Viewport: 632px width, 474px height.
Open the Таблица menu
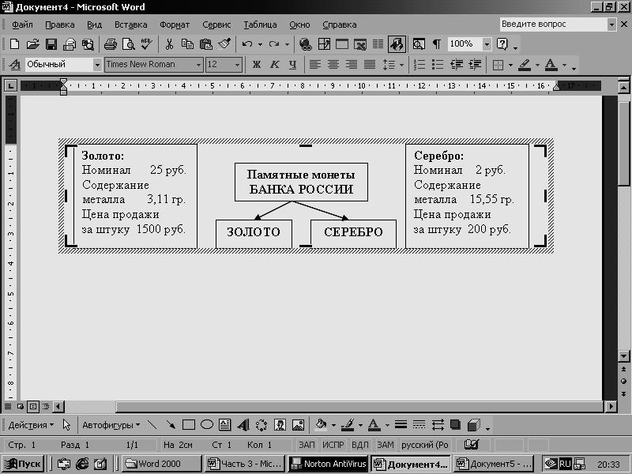(260, 24)
